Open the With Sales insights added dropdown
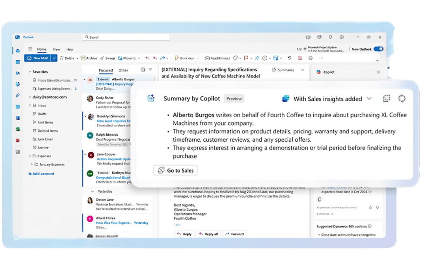421x266 pixels. [x=369, y=99]
